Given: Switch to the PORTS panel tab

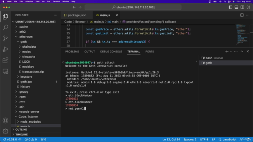Looking at the screenshot, I should point(149,52).
